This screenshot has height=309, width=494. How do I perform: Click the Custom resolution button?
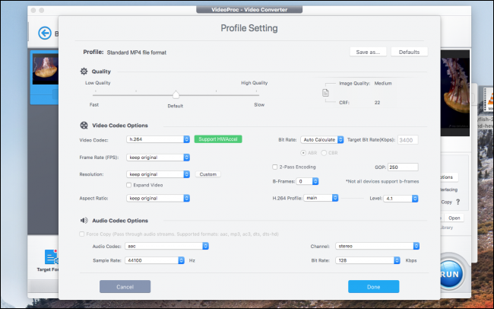[x=208, y=174]
